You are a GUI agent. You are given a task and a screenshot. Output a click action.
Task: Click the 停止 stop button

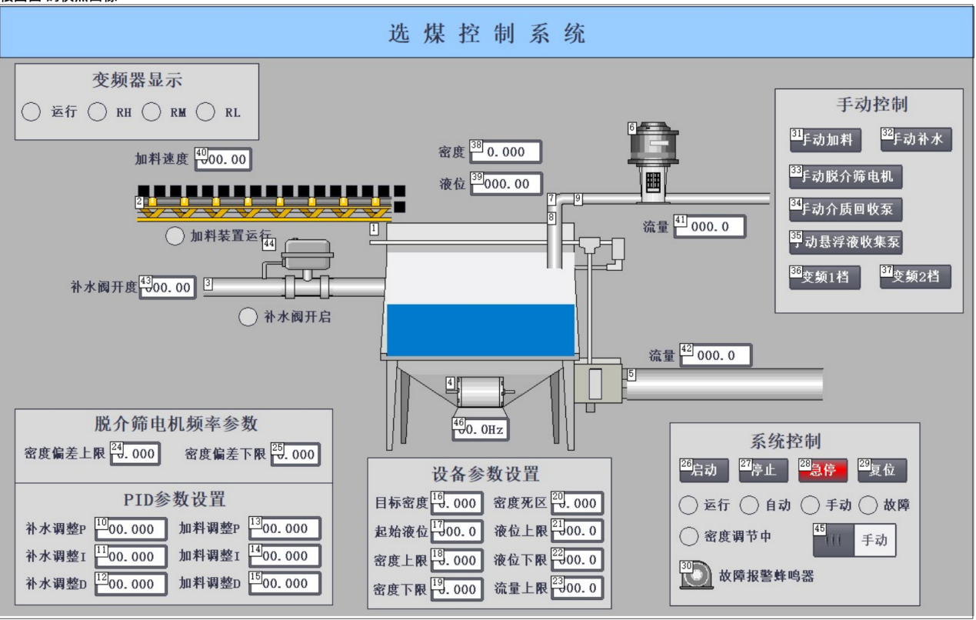(763, 470)
